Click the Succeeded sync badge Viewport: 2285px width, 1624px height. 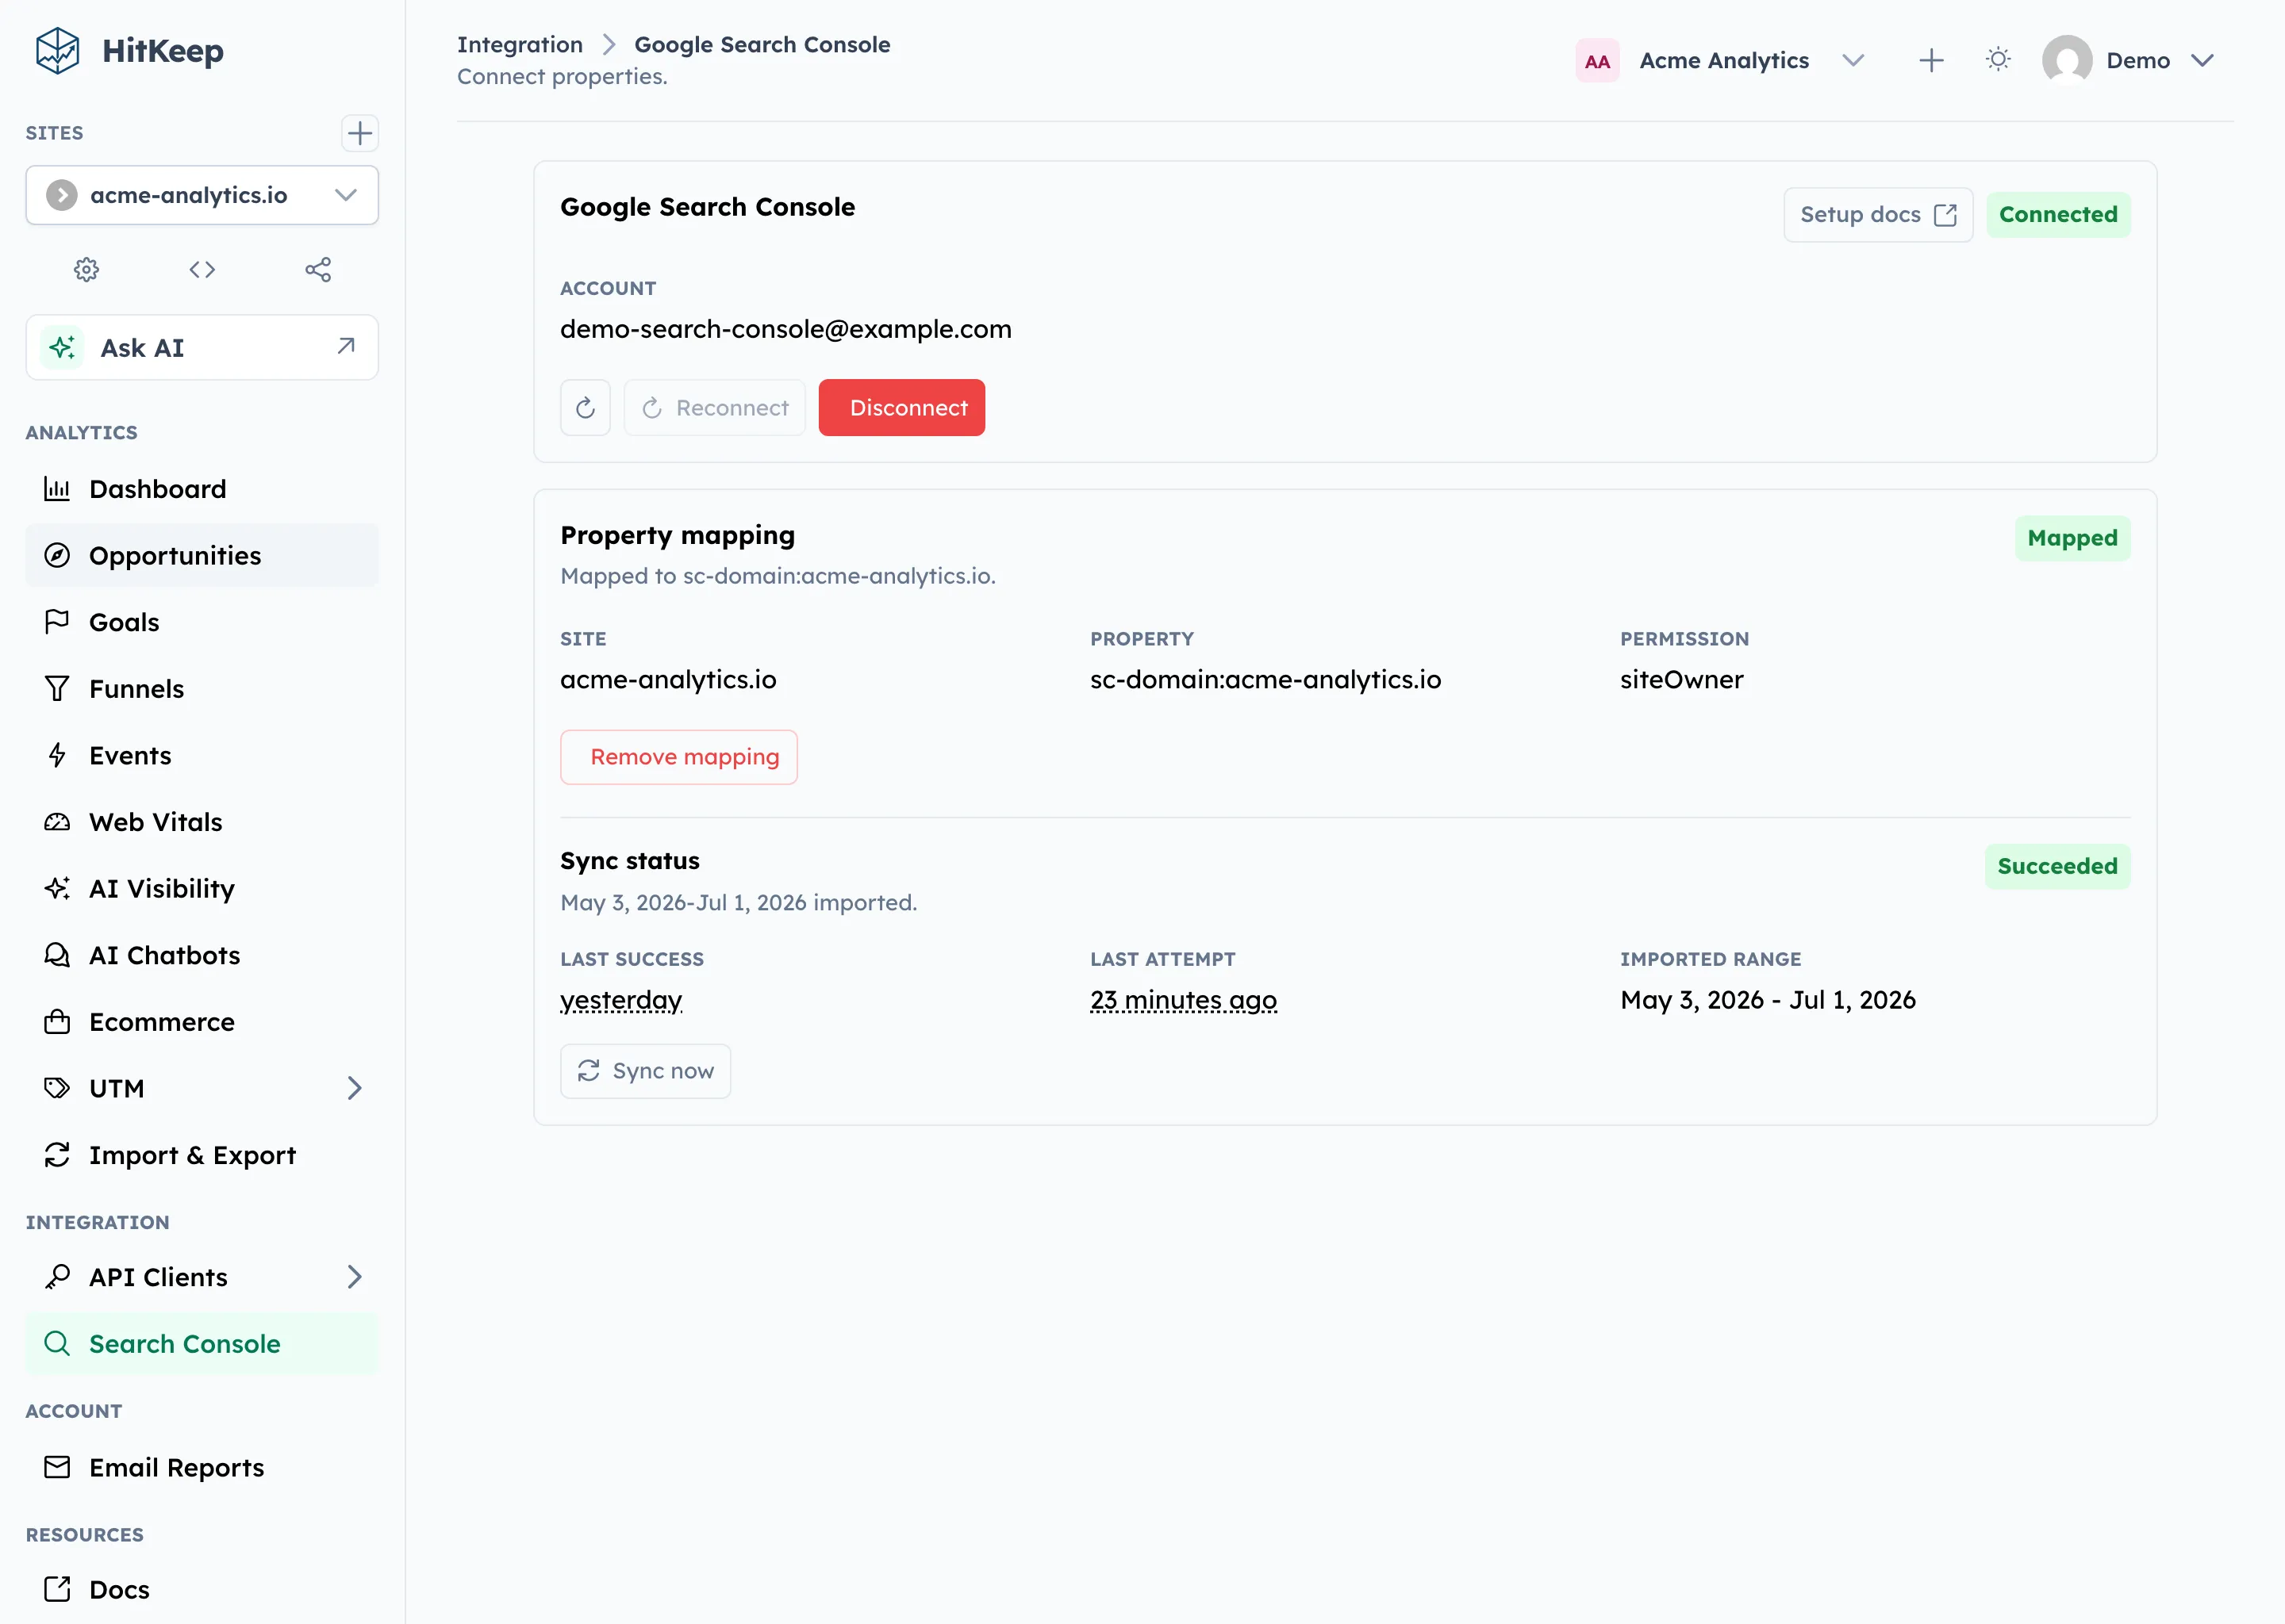pyautogui.click(x=2057, y=866)
